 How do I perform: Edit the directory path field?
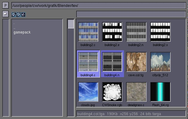pyautogui.click(x=99, y=5)
